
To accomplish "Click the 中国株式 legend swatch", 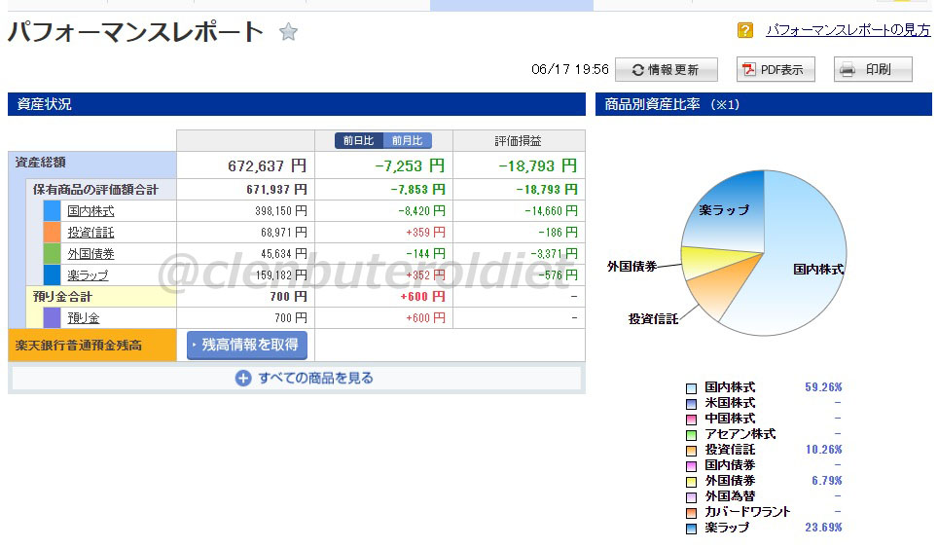I will pyautogui.click(x=691, y=420).
